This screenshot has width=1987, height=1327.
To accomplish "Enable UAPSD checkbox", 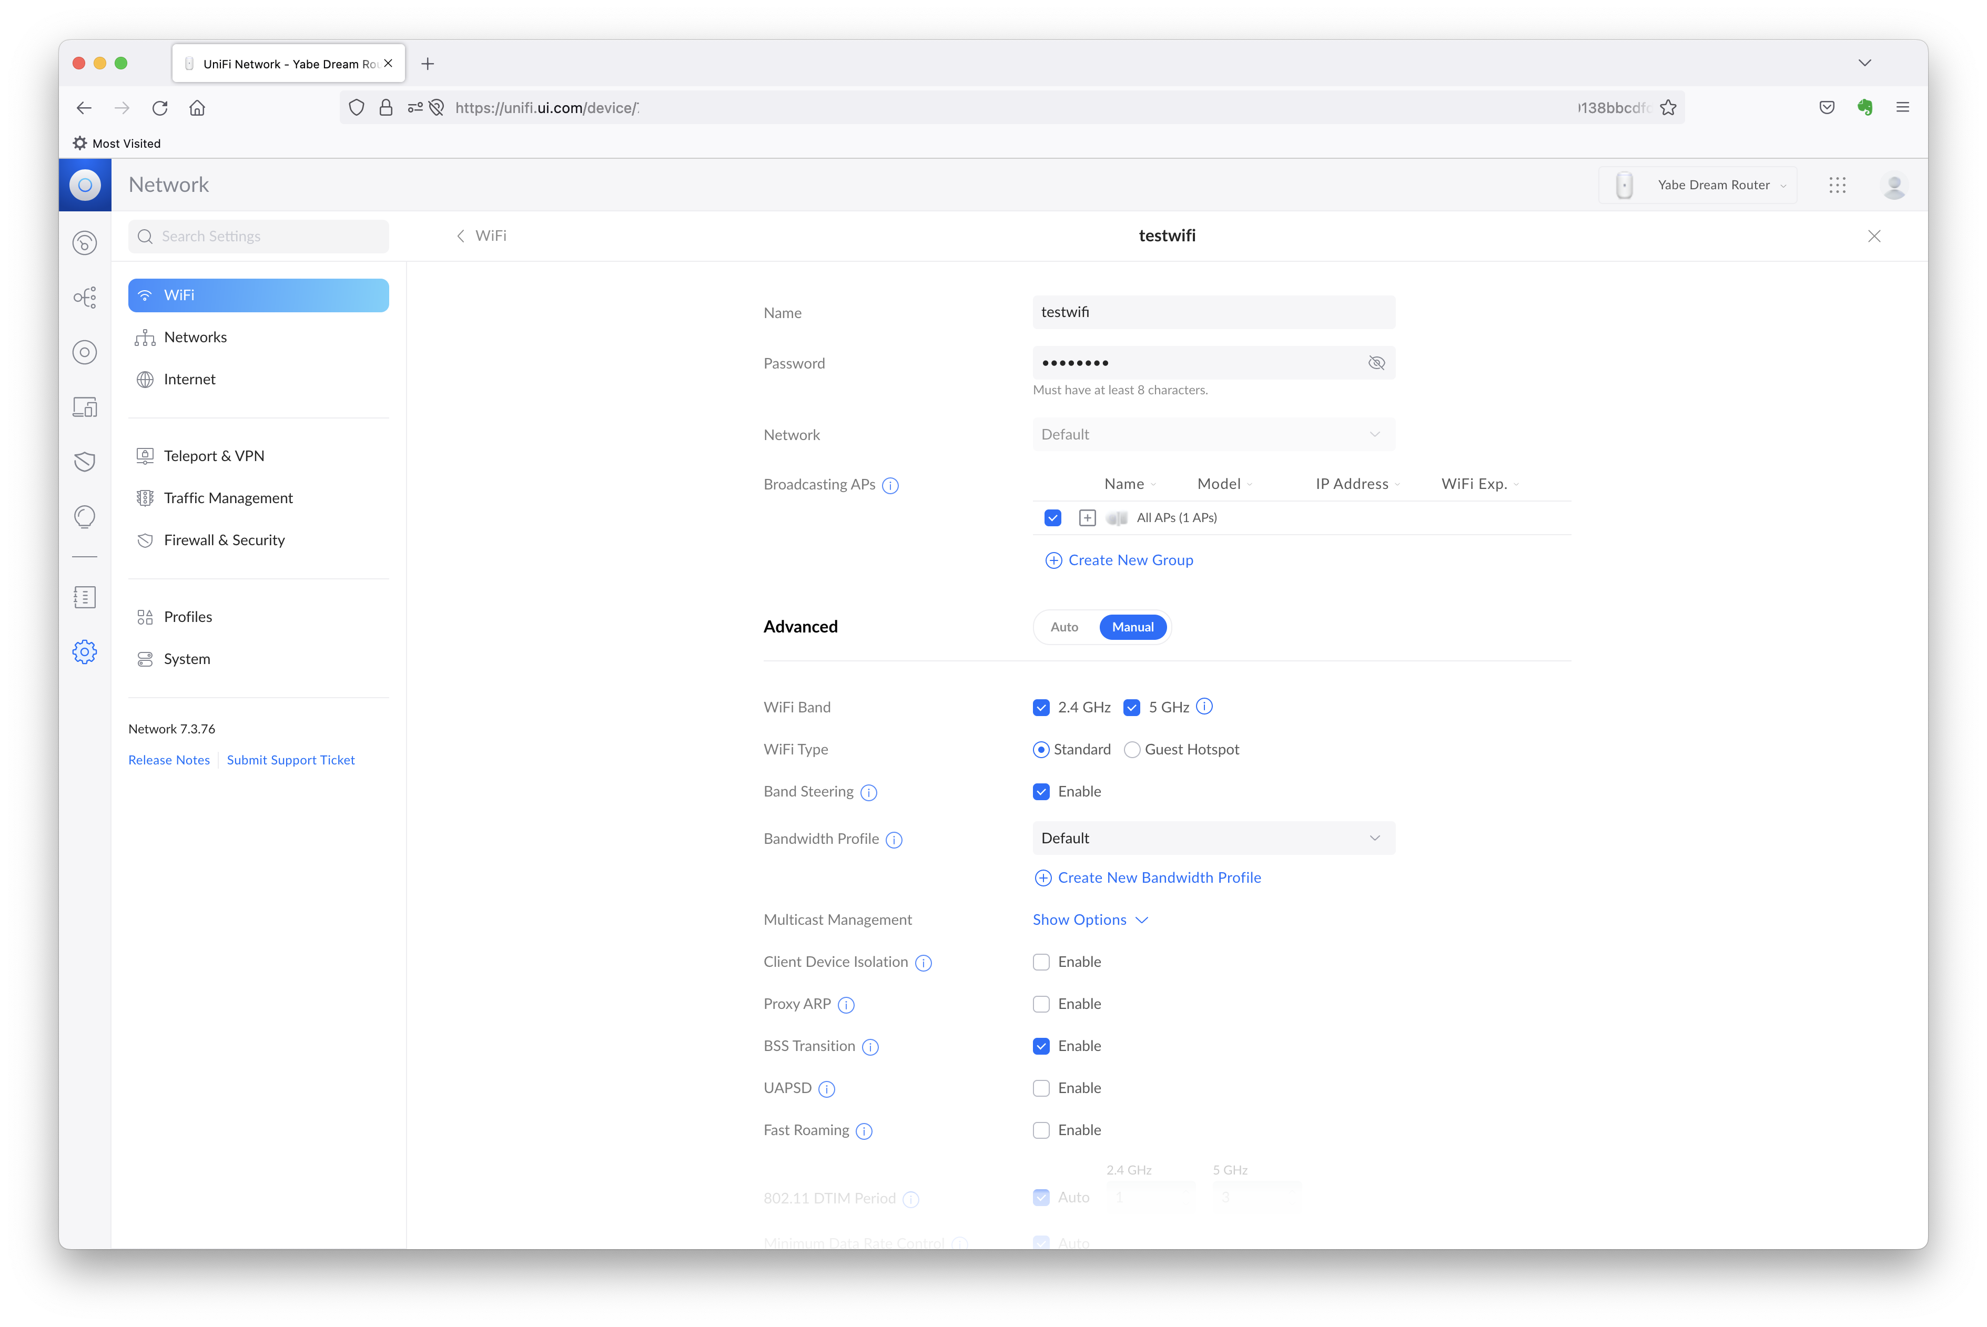I will (x=1041, y=1088).
